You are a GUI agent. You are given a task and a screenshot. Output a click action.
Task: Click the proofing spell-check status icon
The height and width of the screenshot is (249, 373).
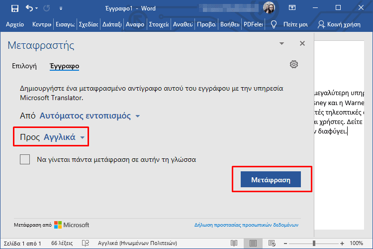coord(86,244)
